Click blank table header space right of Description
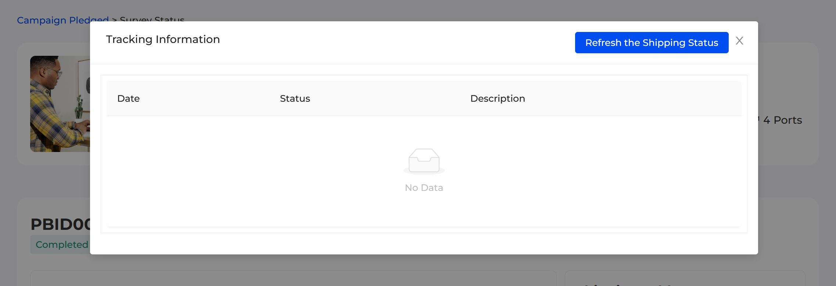The width and height of the screenshot is (836, 286). (x=632, y=98)
